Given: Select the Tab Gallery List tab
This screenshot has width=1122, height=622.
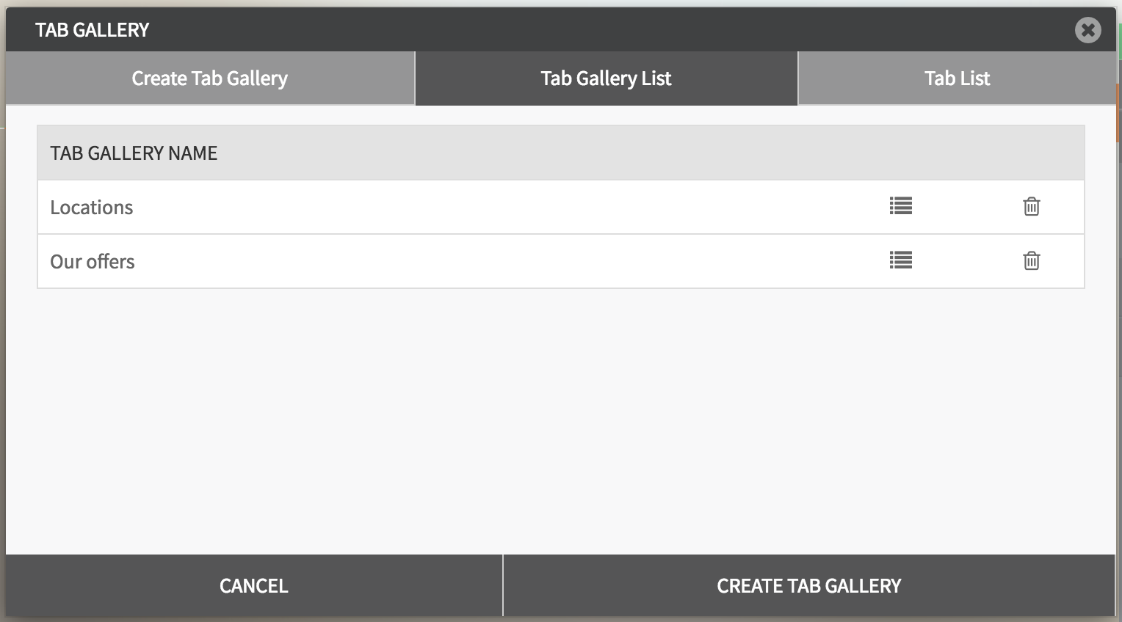Looking at the screenshot, I should [606, 78].
